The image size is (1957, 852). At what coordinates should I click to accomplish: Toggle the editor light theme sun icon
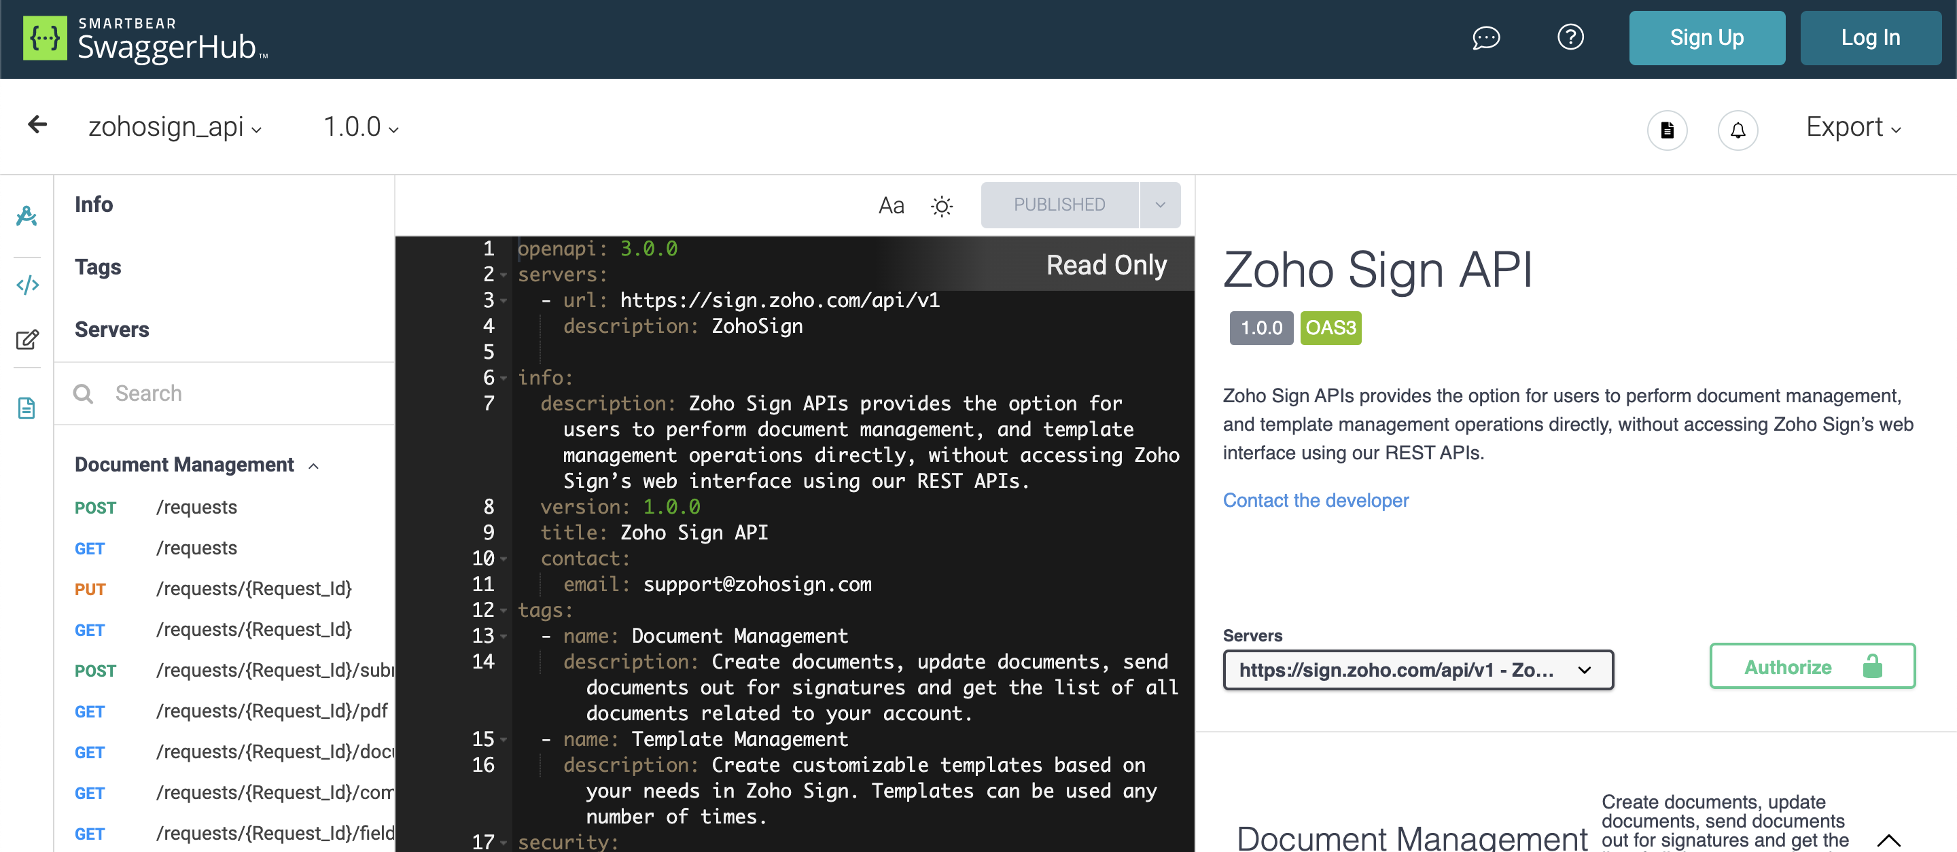pos(941,206)
